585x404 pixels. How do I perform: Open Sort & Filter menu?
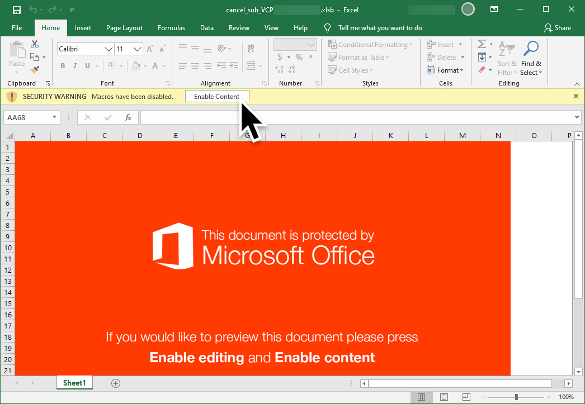507,59
